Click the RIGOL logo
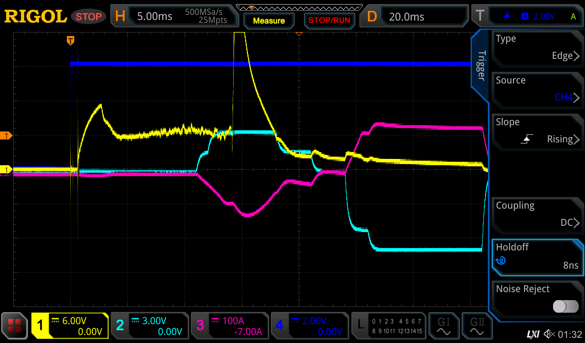This screenshot has width=585, height=343. pyautogui.click(x=35, y=17)
